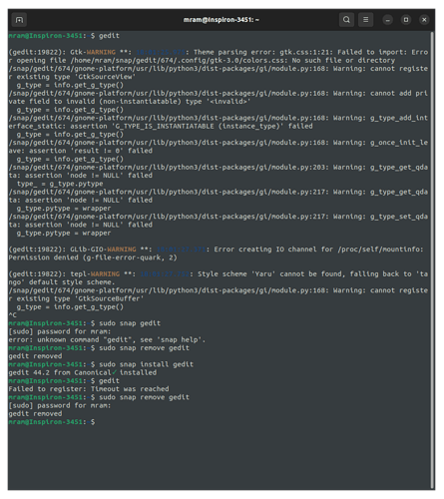Click the 'GtkSourceView' existing type line
The image size is (444, 499).
(x=72, y=77)
